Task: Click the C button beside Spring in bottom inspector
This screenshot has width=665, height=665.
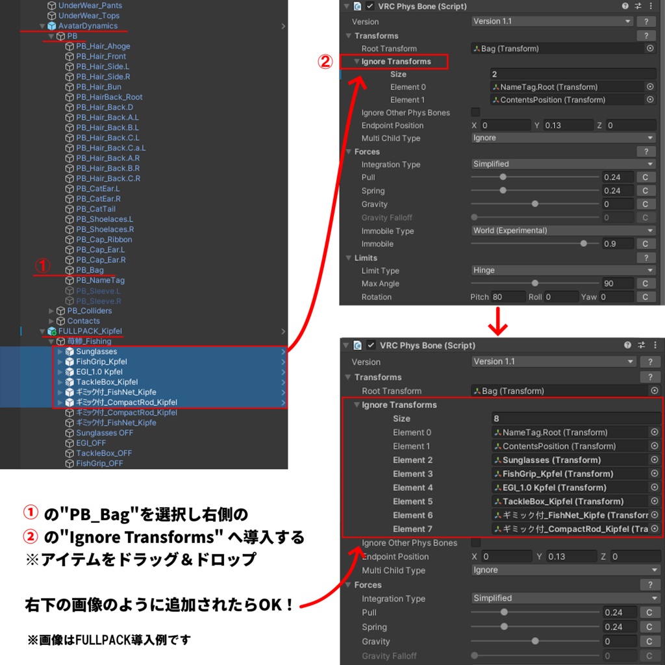Action: [x=649, y=627]
